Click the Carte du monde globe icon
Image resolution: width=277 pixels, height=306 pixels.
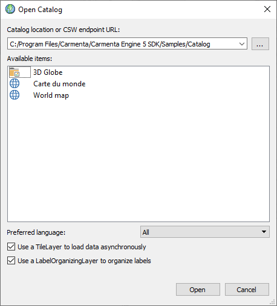[x=15, y=83]
